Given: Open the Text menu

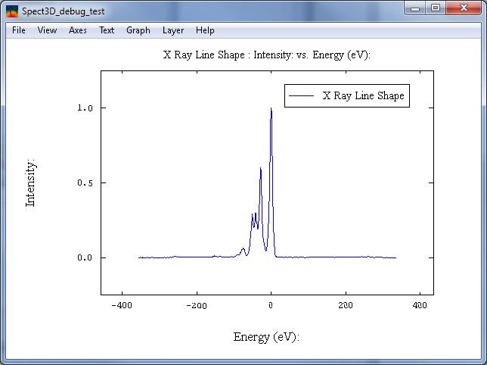Looking at the screenshot, I should pos(107,30).
